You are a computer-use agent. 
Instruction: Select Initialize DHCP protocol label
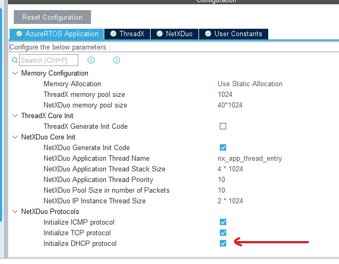[80, 243]
